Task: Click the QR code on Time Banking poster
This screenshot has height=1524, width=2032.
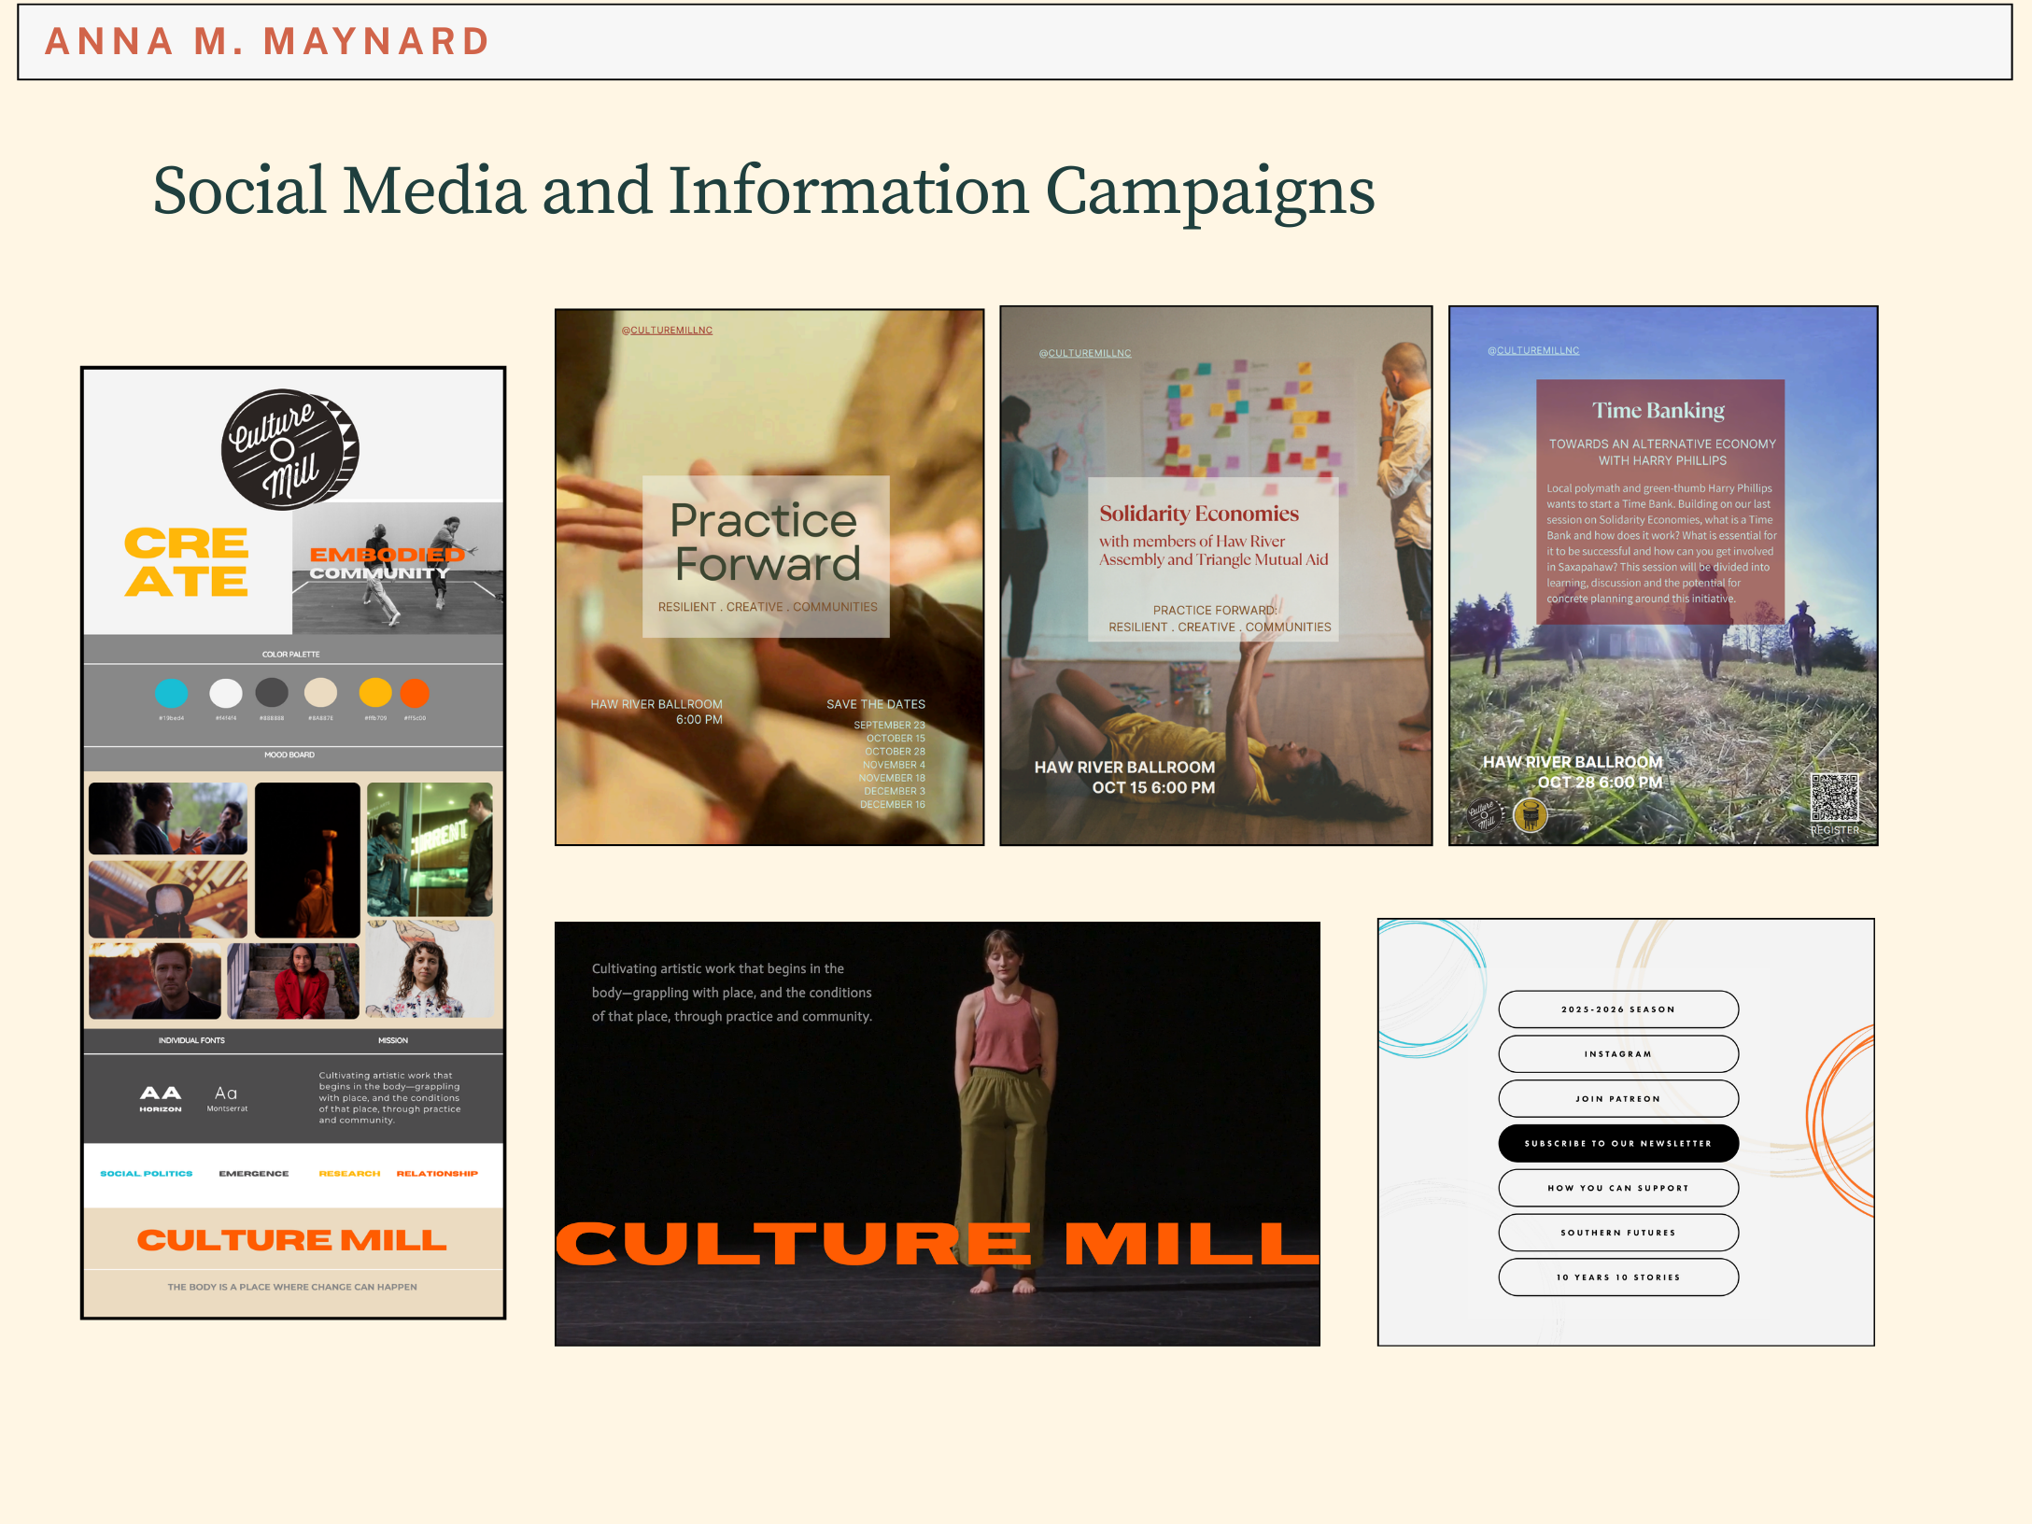Action: coord(1834,797)
